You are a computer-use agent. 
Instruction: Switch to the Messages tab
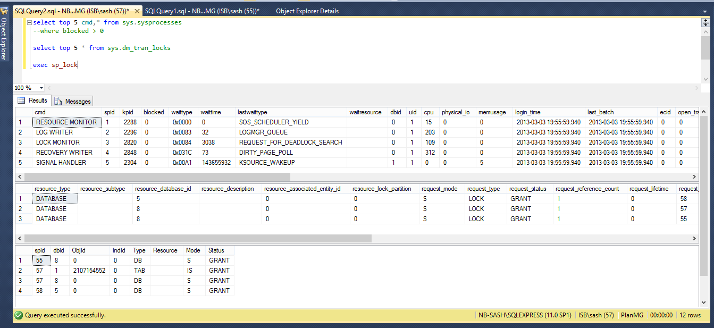coord(77,100)
